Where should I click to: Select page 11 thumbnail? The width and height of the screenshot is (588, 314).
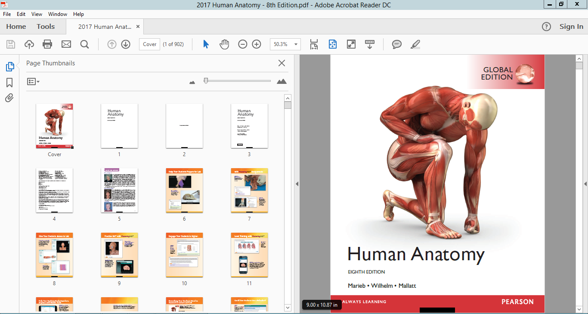point(249,255)
